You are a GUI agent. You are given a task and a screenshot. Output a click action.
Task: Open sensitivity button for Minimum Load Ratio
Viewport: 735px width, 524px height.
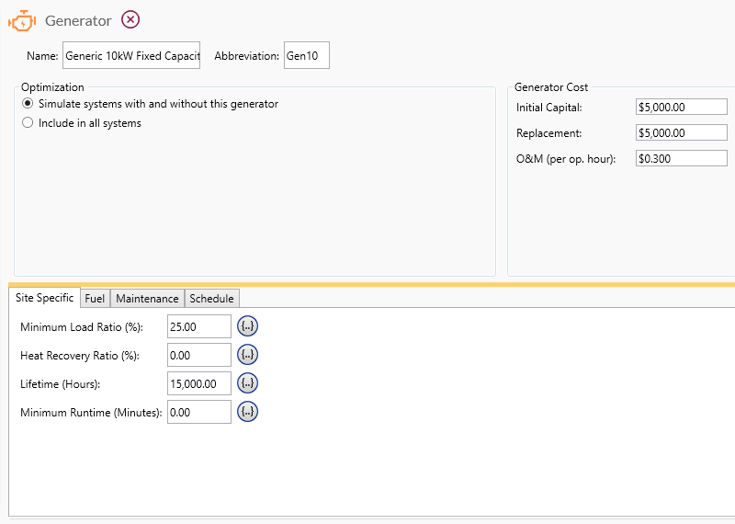[x=247, y=326]
